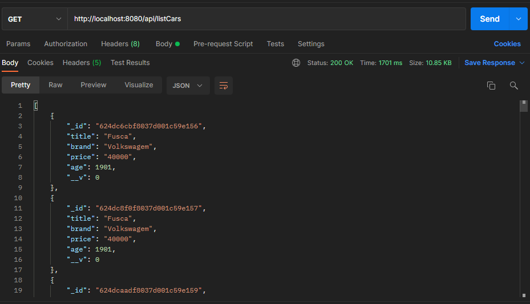Copy response body with copy icon

(x=491, y=86)
